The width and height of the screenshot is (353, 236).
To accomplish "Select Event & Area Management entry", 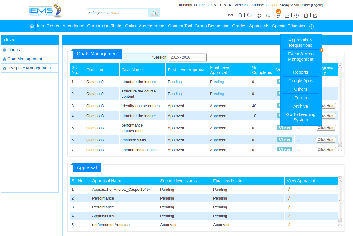I will (x=301, y=56).
